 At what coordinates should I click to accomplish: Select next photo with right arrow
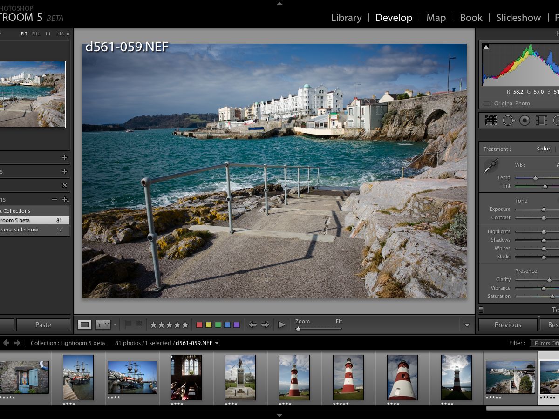(x=265, y=325)
